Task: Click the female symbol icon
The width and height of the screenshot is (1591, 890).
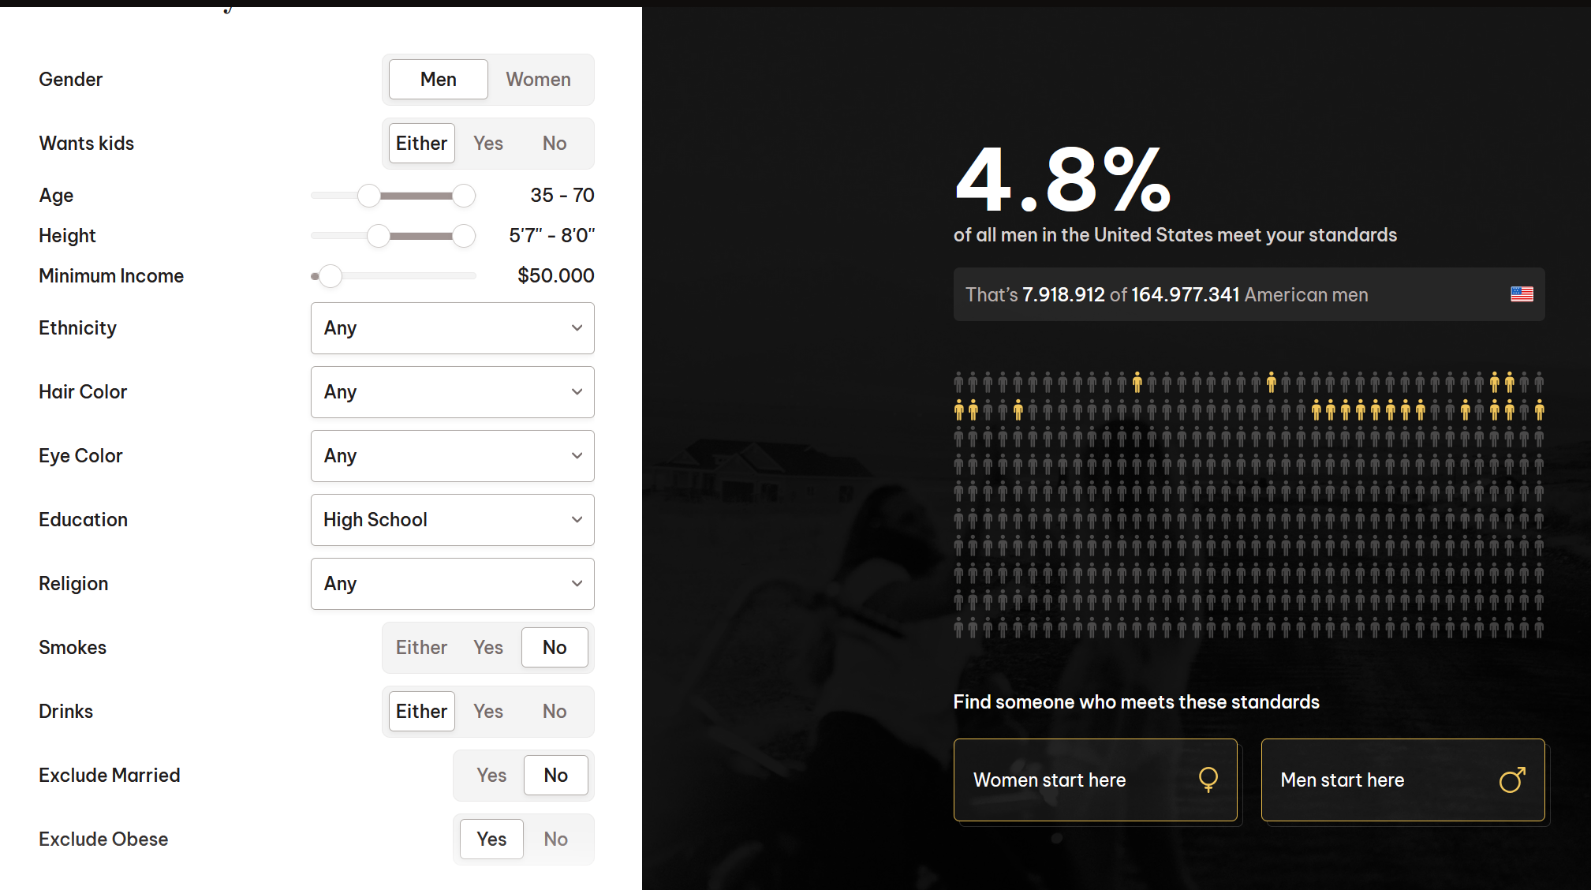Action: click(x=1208, y=780)
